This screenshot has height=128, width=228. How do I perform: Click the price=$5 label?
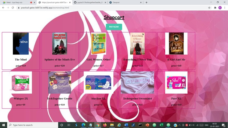(21, 105)
